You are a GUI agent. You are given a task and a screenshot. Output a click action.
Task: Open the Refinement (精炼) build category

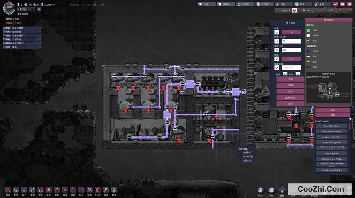57,190
